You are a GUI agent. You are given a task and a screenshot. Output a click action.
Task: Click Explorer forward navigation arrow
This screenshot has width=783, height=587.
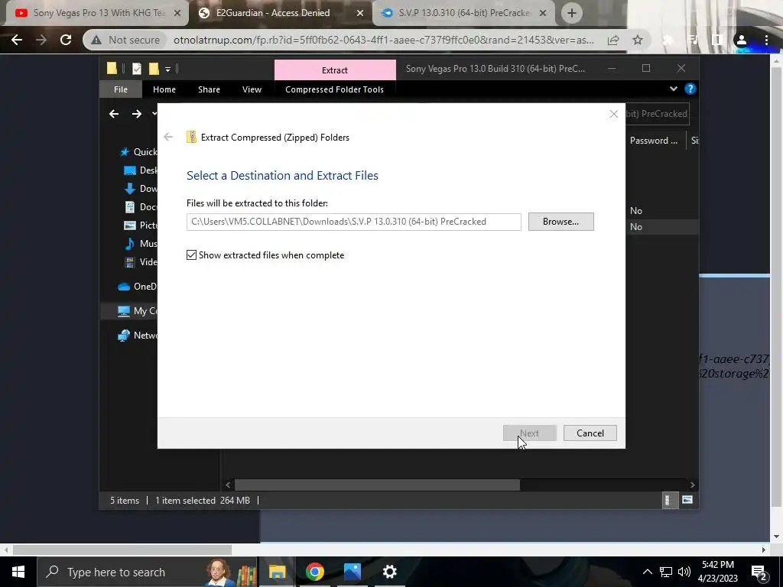pyautogui.click(x=137, y=114)
